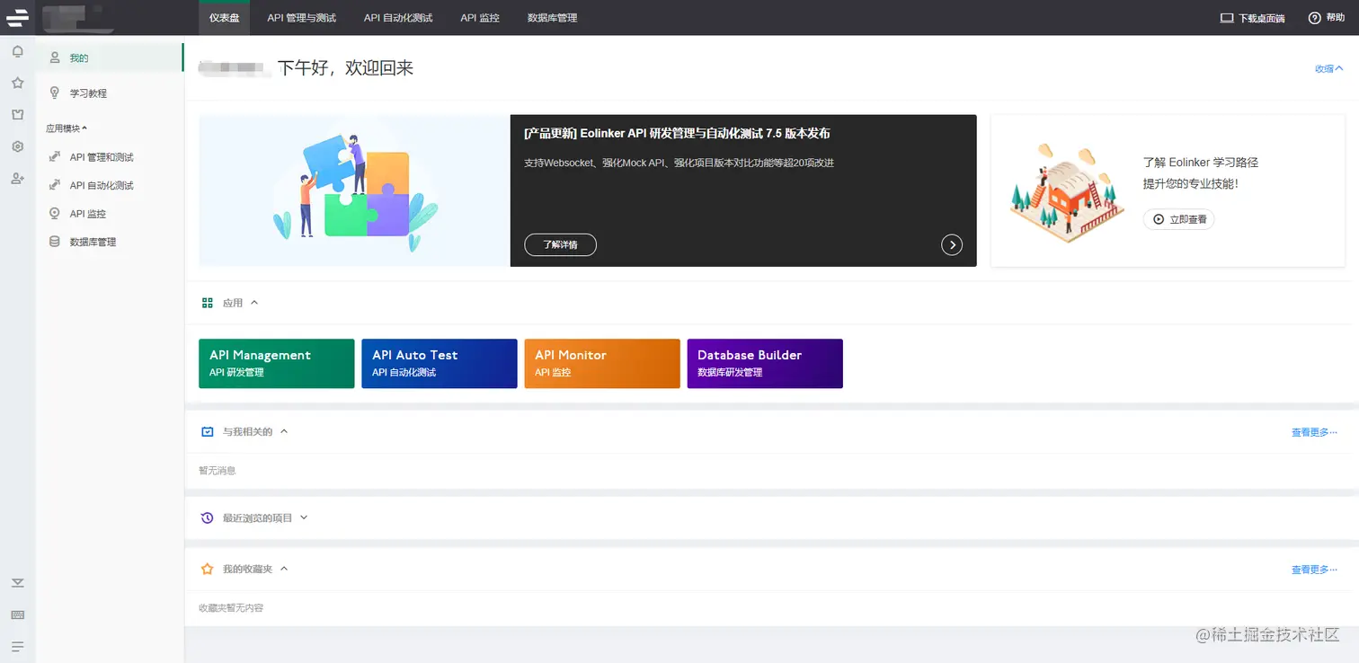This screenshot has width=1359, height=663.
Task: Click the 立即查看 button
Action: (x=1179, y=218)
